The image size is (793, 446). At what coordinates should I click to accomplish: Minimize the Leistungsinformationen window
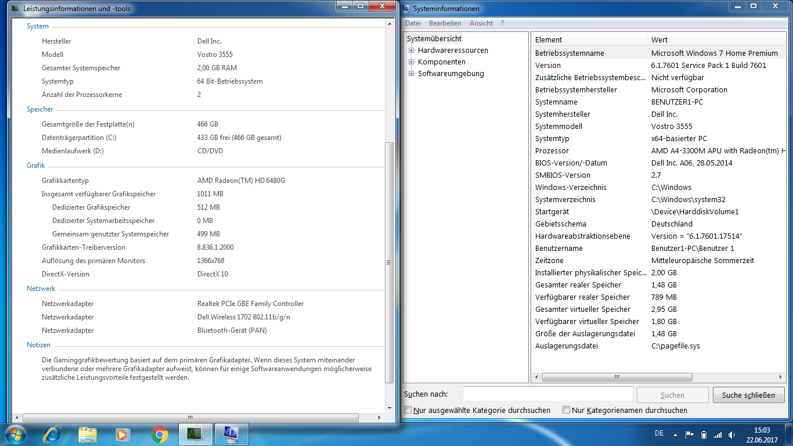tap(345, 6)
